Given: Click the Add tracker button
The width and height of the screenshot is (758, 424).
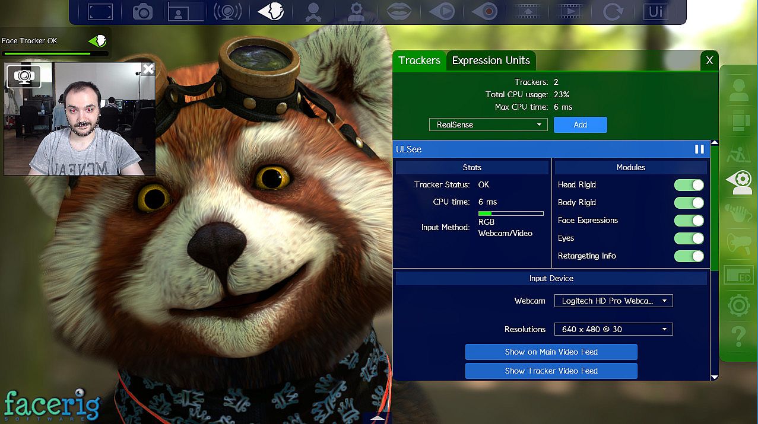Looking at the screenshot, I should click(x=581, y=125).
